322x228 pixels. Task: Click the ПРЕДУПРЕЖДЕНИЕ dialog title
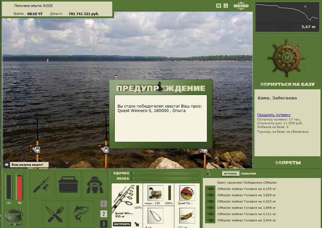pos(161,88)
